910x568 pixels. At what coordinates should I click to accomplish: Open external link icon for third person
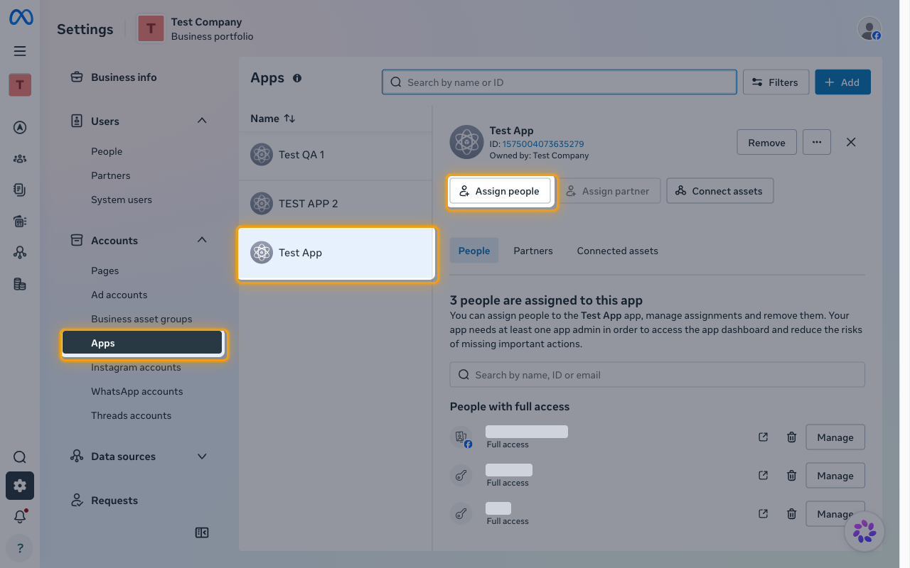coord(764,514)
